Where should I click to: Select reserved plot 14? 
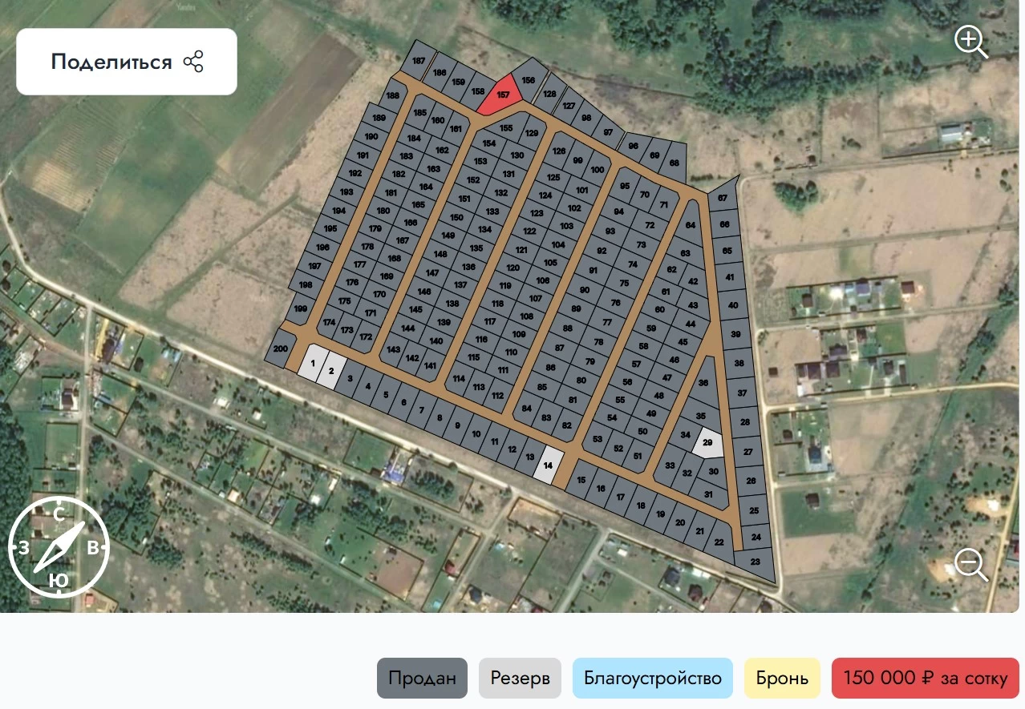click(x=549, y=465)
